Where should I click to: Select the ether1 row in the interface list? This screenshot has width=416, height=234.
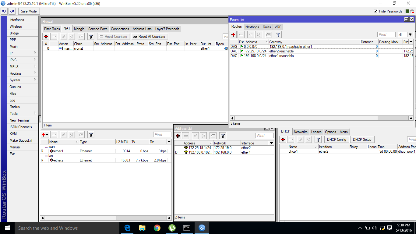106,151
